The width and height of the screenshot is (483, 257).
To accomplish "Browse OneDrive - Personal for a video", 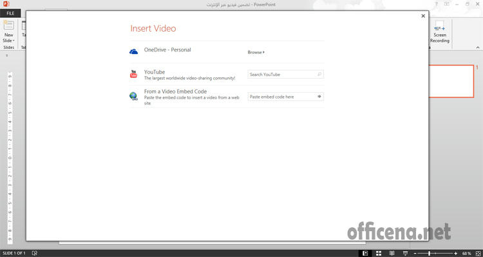I will click(x=256, y=52).
